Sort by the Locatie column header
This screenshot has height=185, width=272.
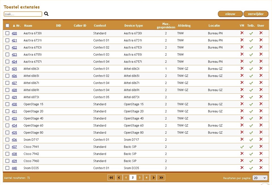click(x=214, y=26)
